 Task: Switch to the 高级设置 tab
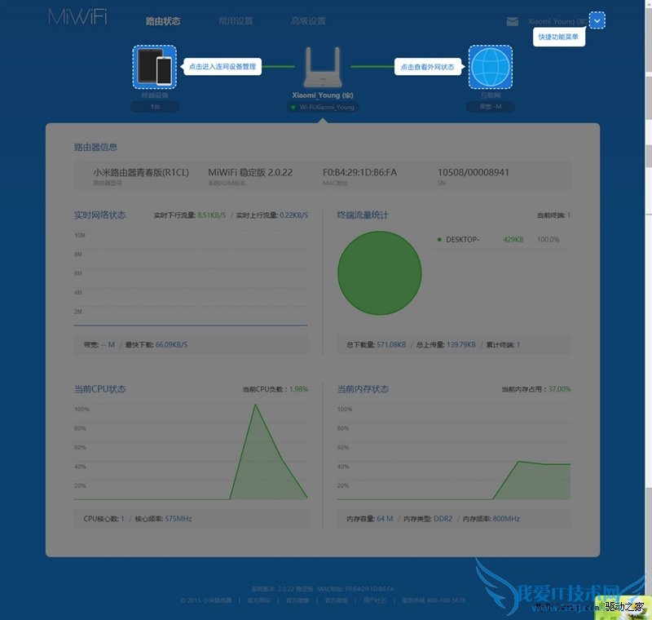point(308,21)
